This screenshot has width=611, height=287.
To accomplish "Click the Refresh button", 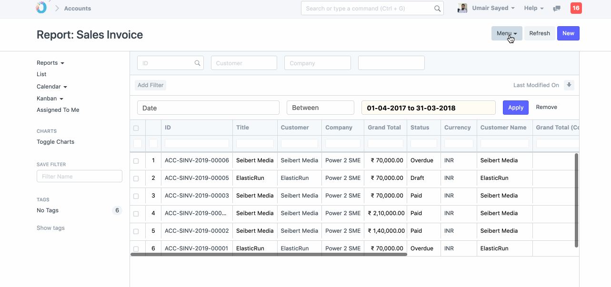I will 540,33.
